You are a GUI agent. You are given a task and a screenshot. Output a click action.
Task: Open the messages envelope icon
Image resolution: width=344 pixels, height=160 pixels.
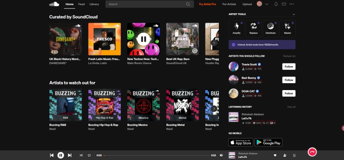click(x=284, y=4)
